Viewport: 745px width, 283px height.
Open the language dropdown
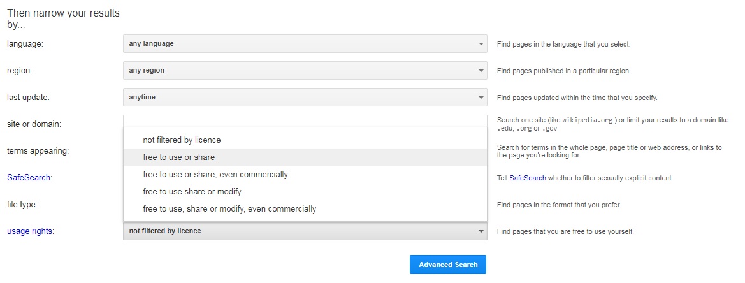305,44
